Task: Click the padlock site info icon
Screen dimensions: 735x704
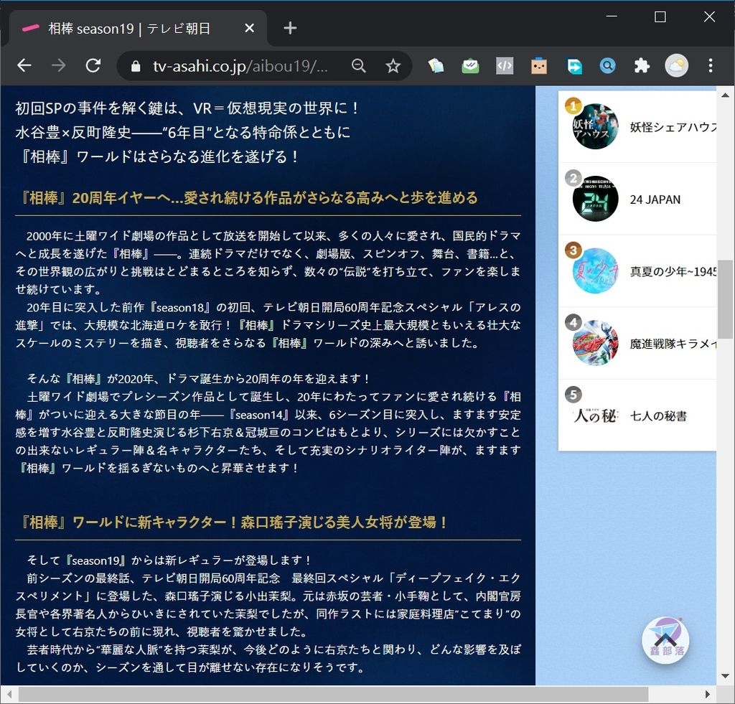Action: (x=136, y=66)
